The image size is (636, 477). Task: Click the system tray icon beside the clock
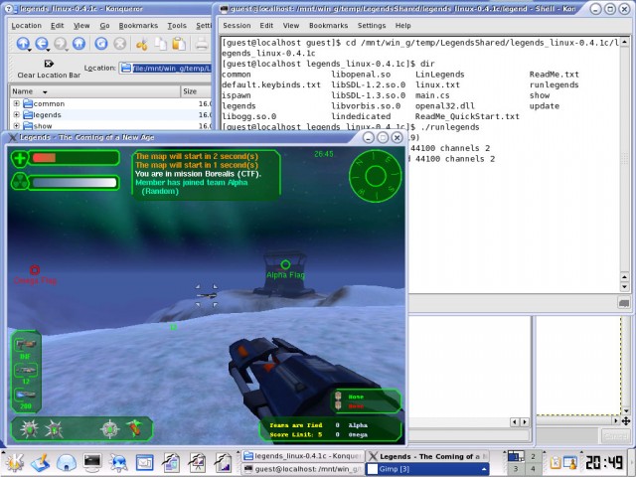point(570,462)
